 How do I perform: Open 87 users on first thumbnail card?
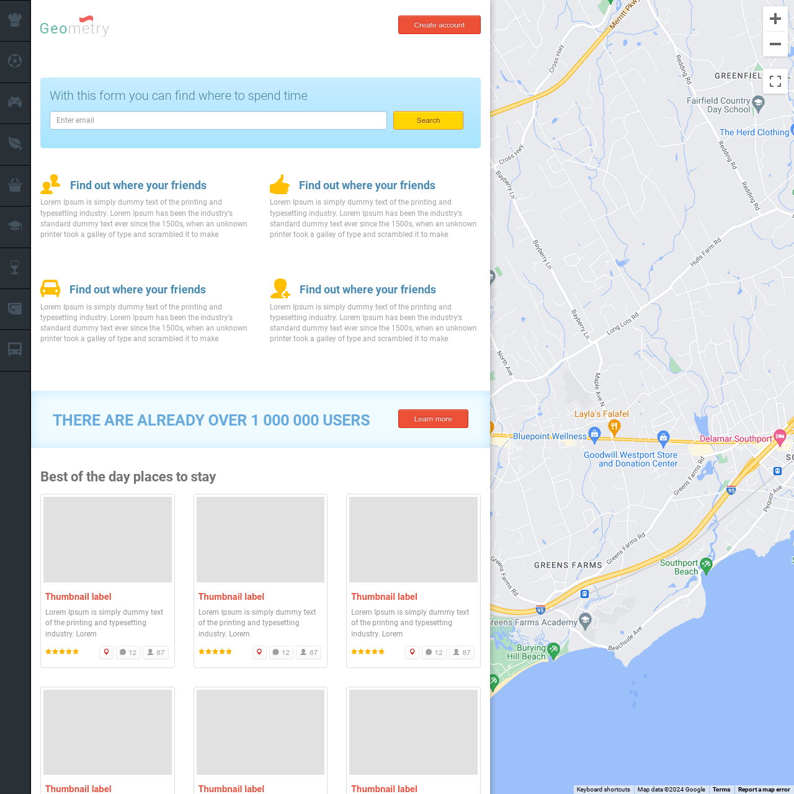pyautogui.click(x=156, y=653)
